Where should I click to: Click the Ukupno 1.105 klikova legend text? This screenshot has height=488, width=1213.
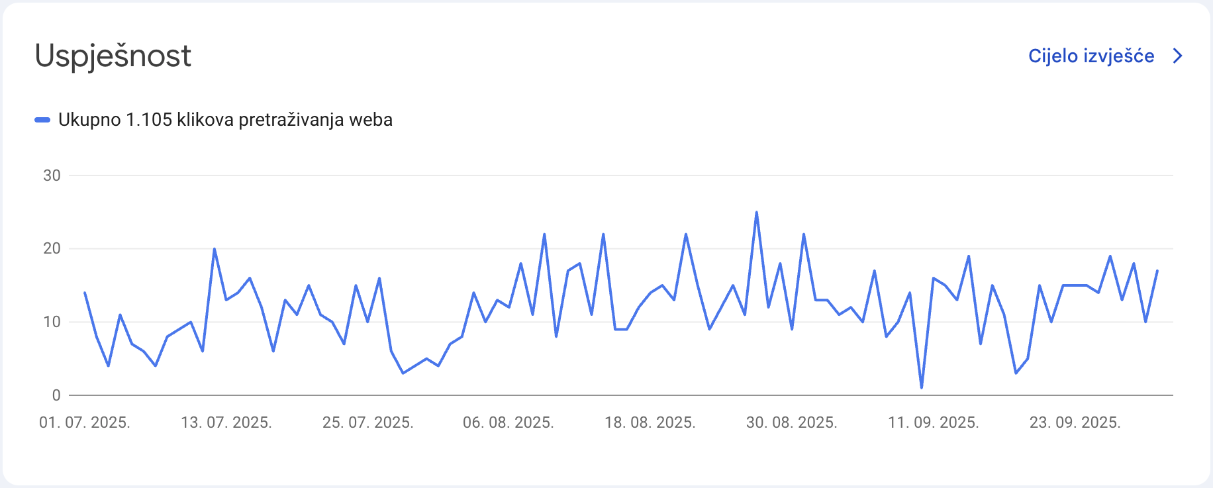point(225,120)
